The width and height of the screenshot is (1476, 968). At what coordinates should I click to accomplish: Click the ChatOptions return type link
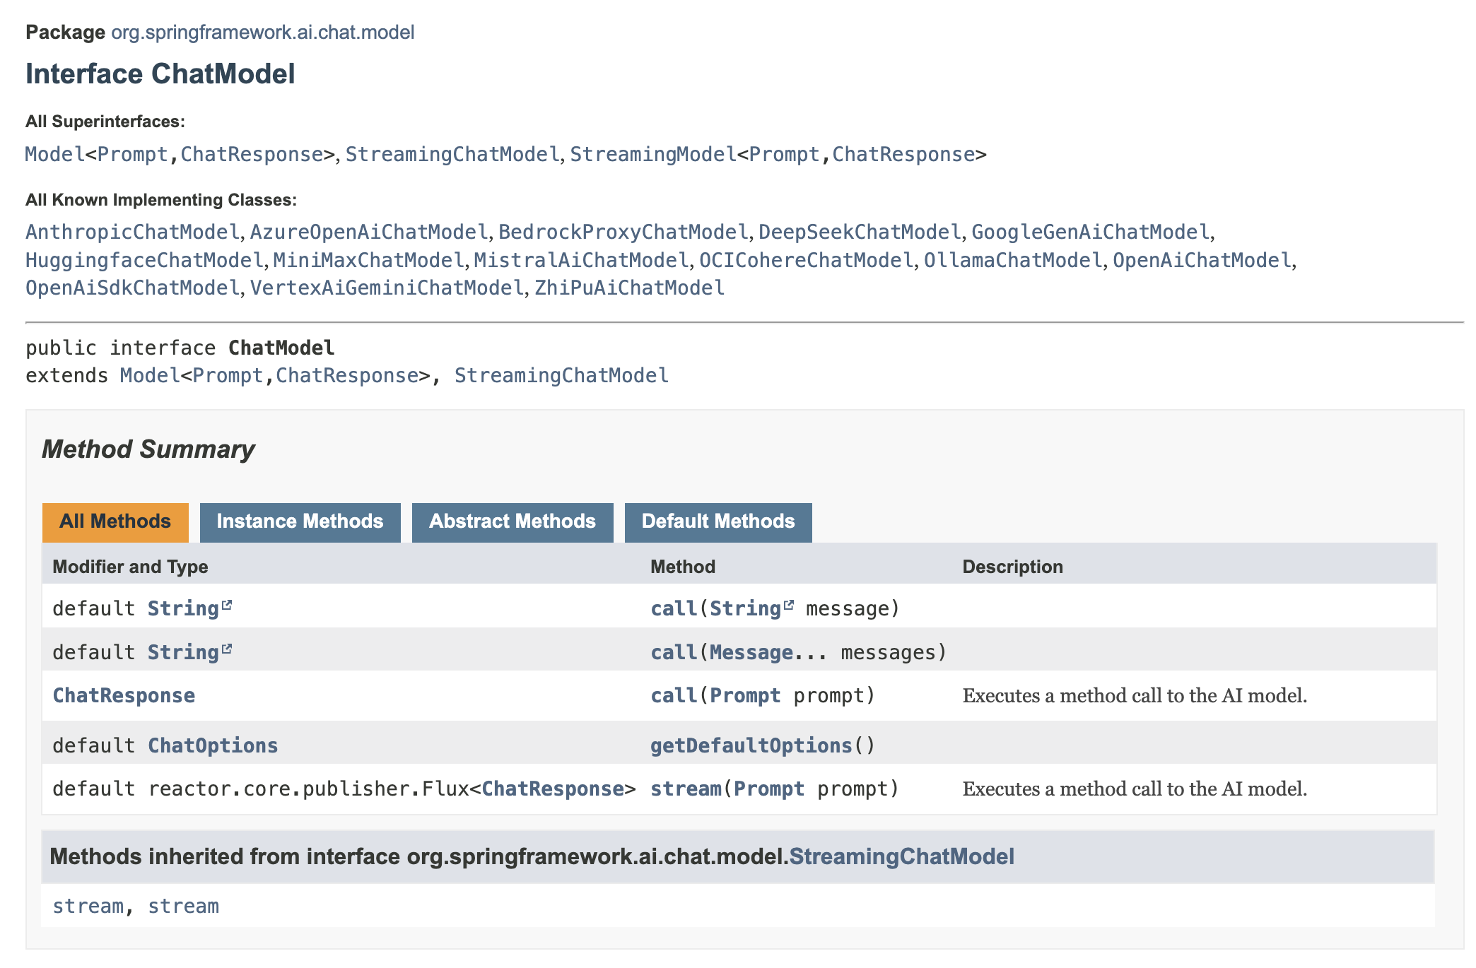(x=212, y=745)
